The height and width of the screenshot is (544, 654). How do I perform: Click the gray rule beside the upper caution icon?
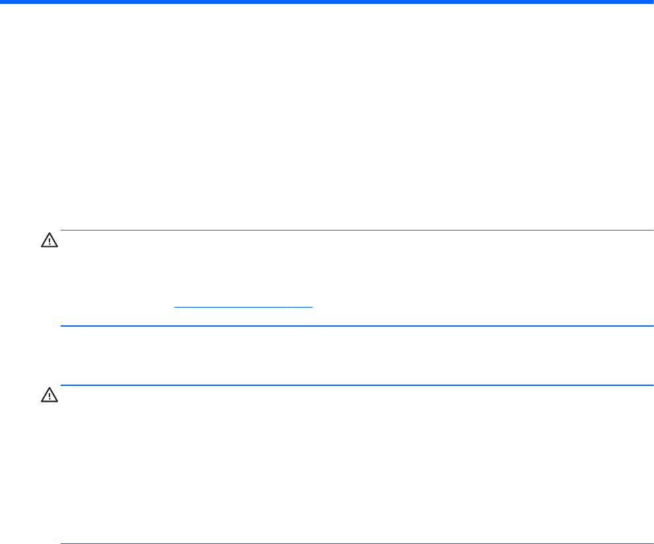pyautogui.click(x=356, y=231)
